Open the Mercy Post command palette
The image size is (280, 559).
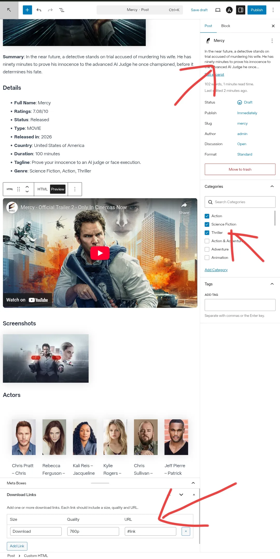pos(140,10)
